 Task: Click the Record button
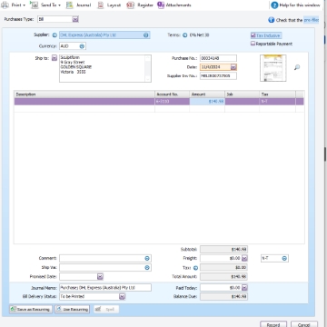click(273, 324)
